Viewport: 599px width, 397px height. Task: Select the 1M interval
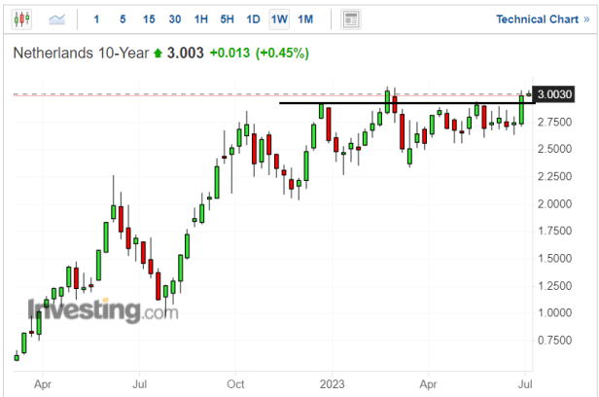tap(305, 19)
